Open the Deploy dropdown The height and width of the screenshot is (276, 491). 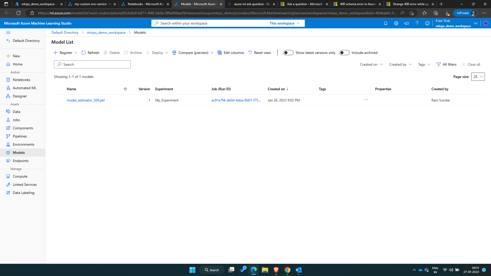pyautogui.click(x=157, y=53)
